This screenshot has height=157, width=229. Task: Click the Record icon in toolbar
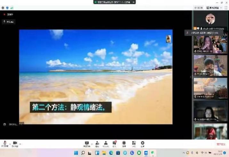click(124, 144)
